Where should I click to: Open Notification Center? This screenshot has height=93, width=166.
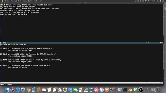tap(163, 1)
